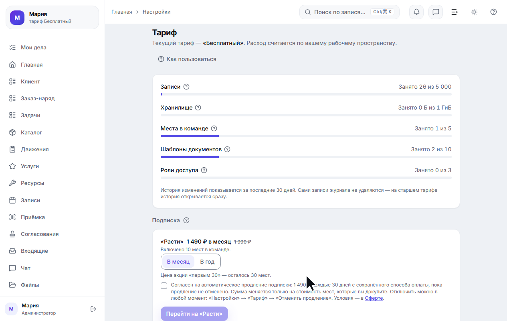Open the Мария workspace card
513x321 pixels.
(x=52, y=18)
